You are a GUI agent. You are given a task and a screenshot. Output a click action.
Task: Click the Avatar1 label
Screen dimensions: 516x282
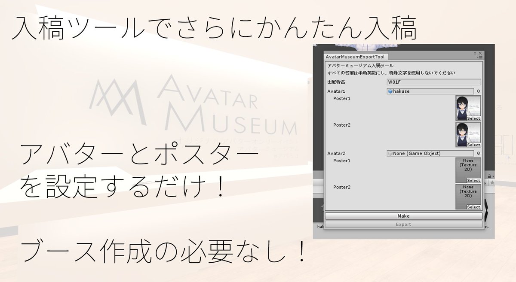[336, 91]
